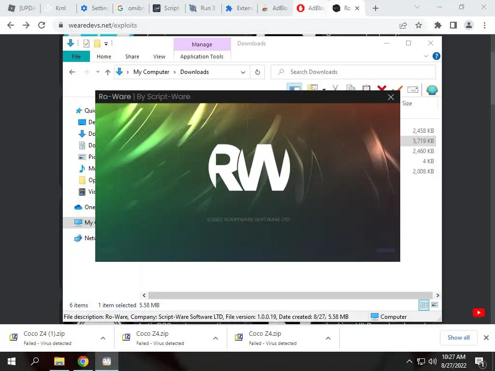Screen dimensions: 495x371
Task: Open Chrome from the taskbar
Action: pos(83,361)
